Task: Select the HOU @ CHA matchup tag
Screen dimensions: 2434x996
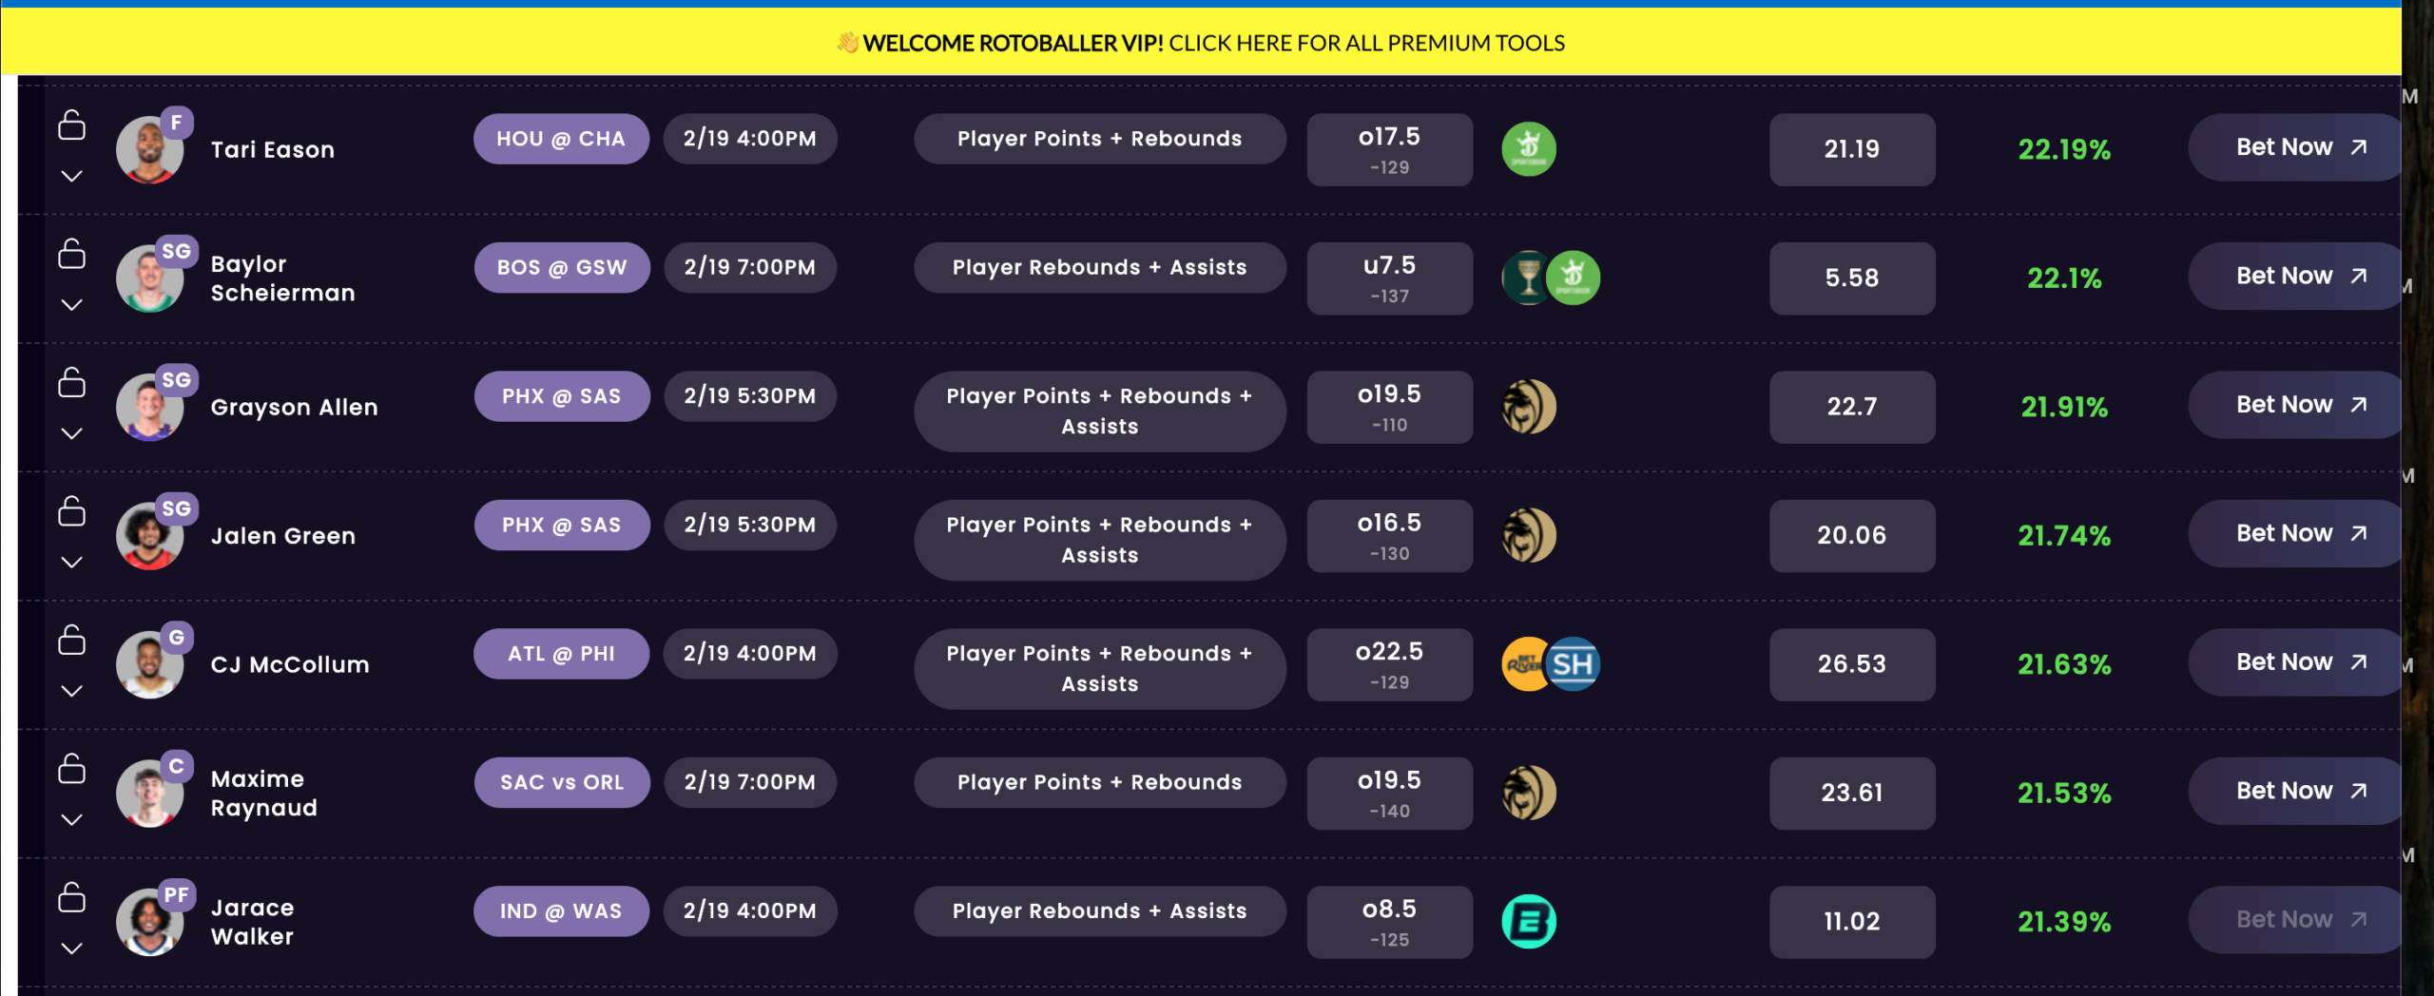Action: point(561,139)
